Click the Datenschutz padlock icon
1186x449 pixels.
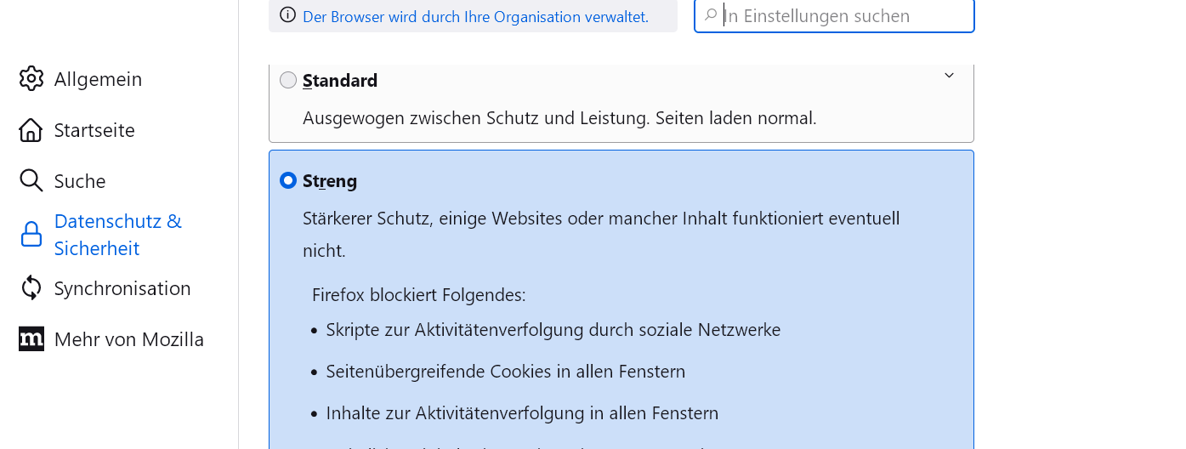31,235
